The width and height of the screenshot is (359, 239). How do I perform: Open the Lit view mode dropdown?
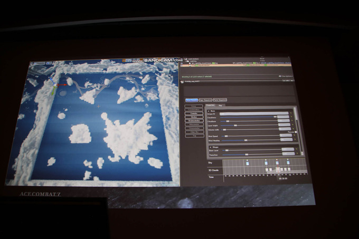click(49, 63)
